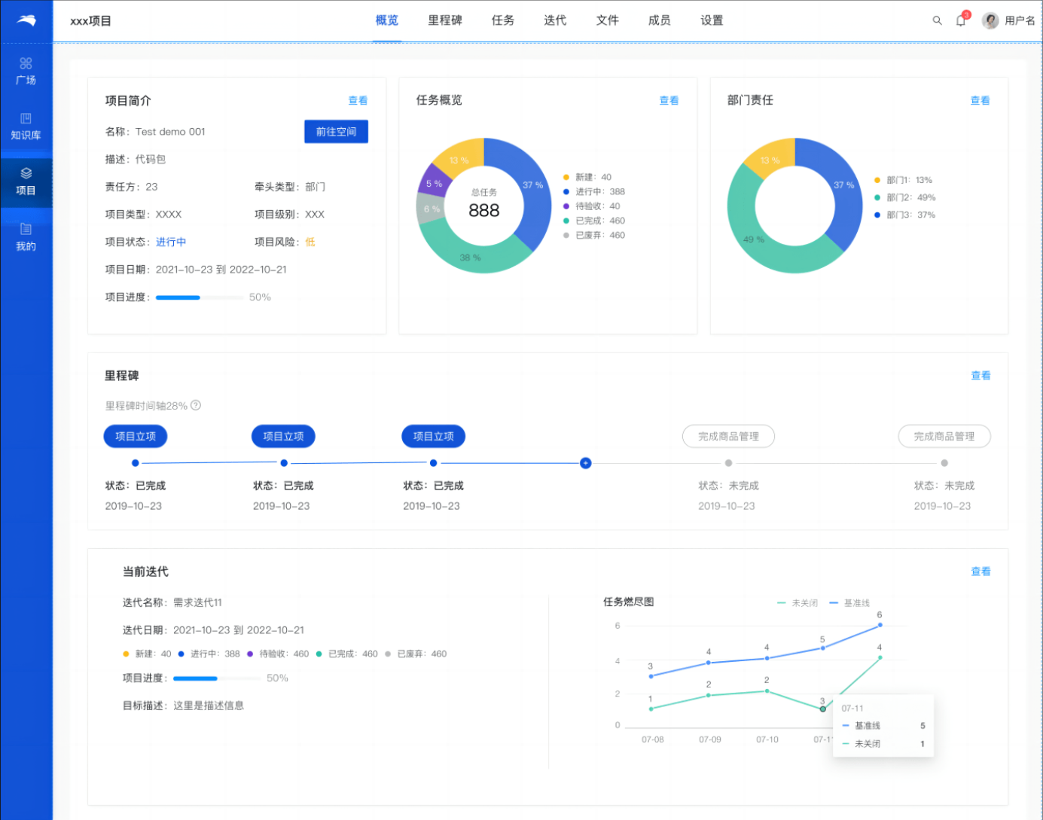Viewport: 1043px width, 820px height.
Task: Click the help icon beside 里程碑时间轴28%
Action: point(196,405)
